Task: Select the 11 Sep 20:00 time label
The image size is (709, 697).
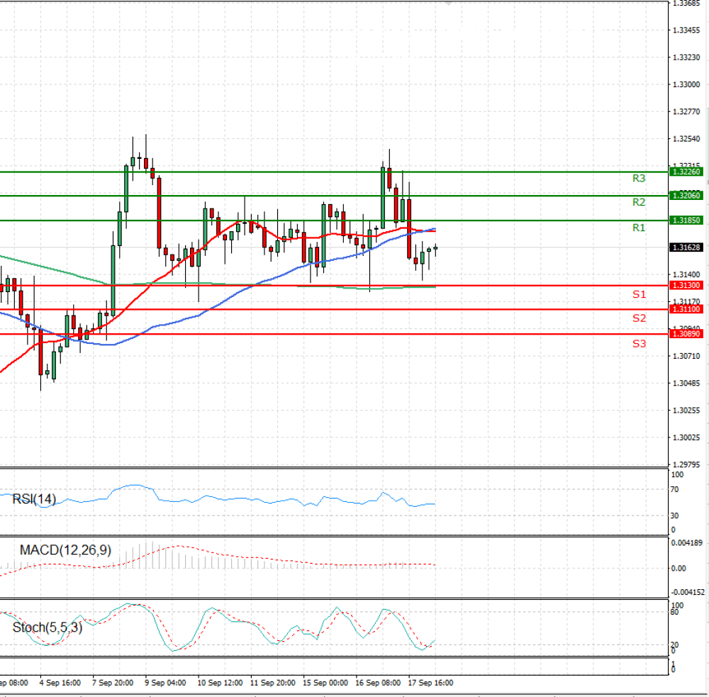Action: [x=273, y=683]
